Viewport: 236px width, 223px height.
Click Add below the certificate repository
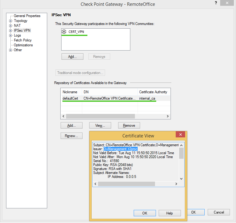pos(72,126)
